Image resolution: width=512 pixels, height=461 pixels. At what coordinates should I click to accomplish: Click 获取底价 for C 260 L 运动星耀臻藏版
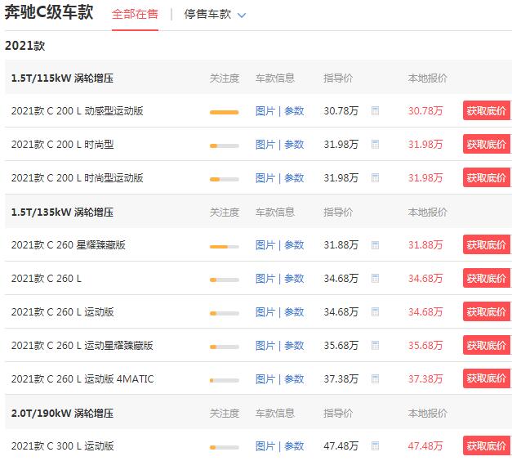coord(487,345)
